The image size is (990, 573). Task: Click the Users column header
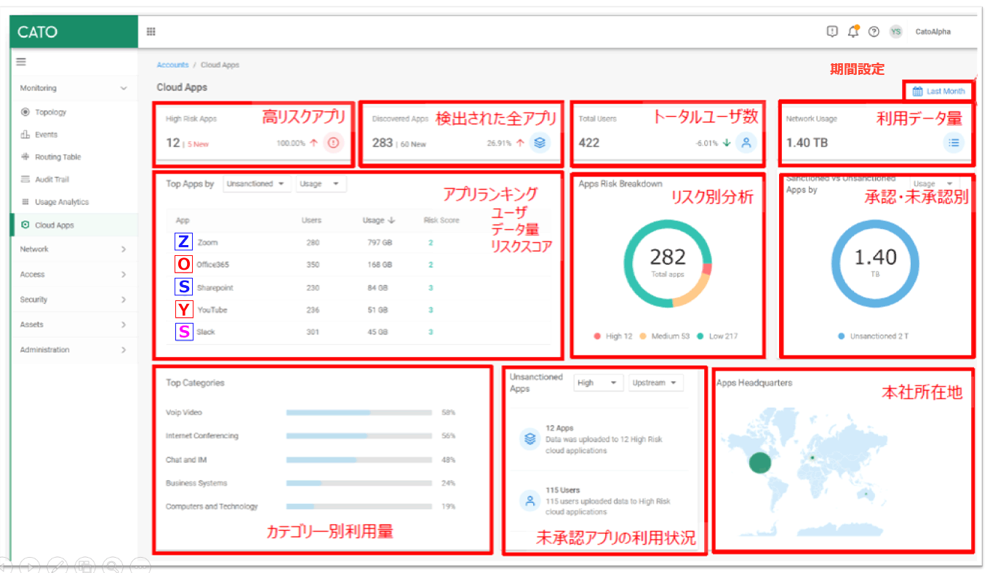pyautogui.click(x=311, y=220)
